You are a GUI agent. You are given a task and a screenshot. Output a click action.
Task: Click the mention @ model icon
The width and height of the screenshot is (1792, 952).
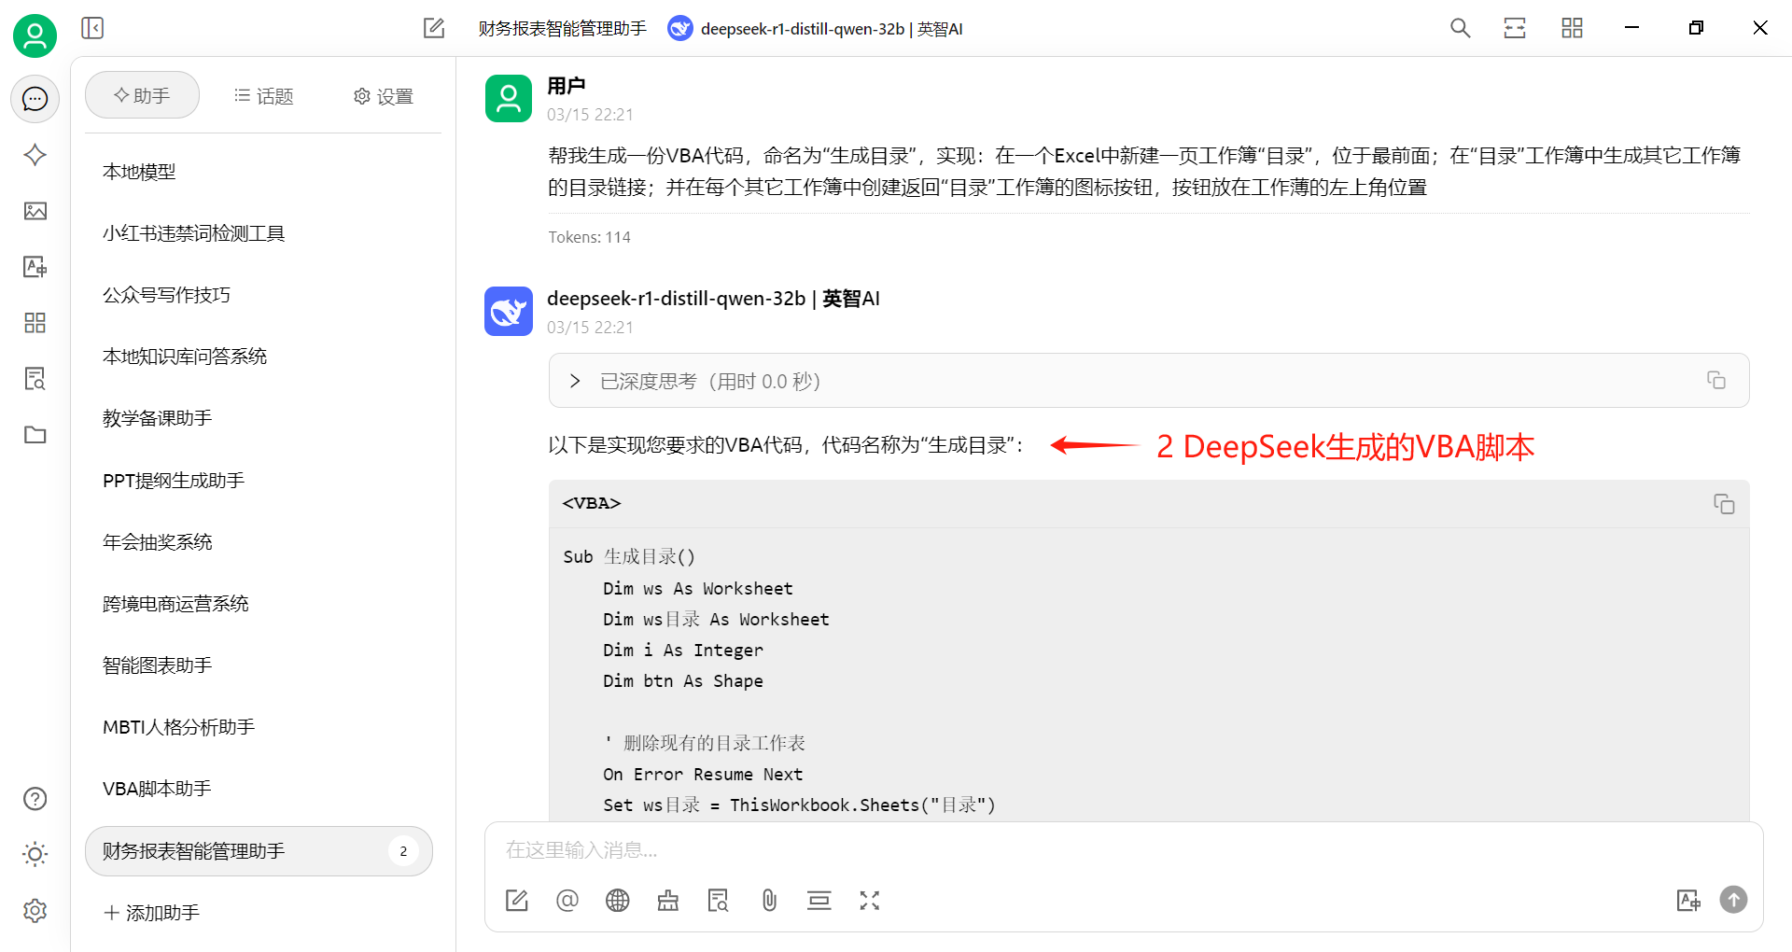567,900
